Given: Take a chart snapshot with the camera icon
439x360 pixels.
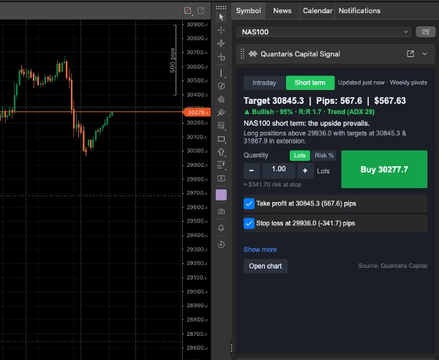Looking at the screenshot, I should point(221,211).
